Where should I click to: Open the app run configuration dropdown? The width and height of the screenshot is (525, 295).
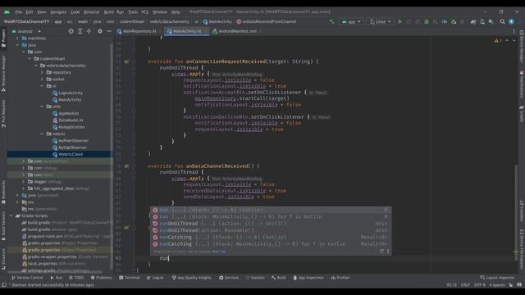(351, 22)
